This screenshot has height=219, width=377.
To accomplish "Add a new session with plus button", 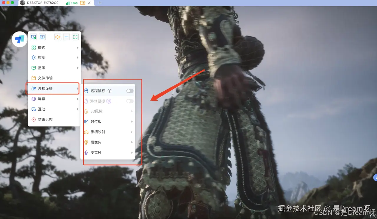I will coord(100,3).
